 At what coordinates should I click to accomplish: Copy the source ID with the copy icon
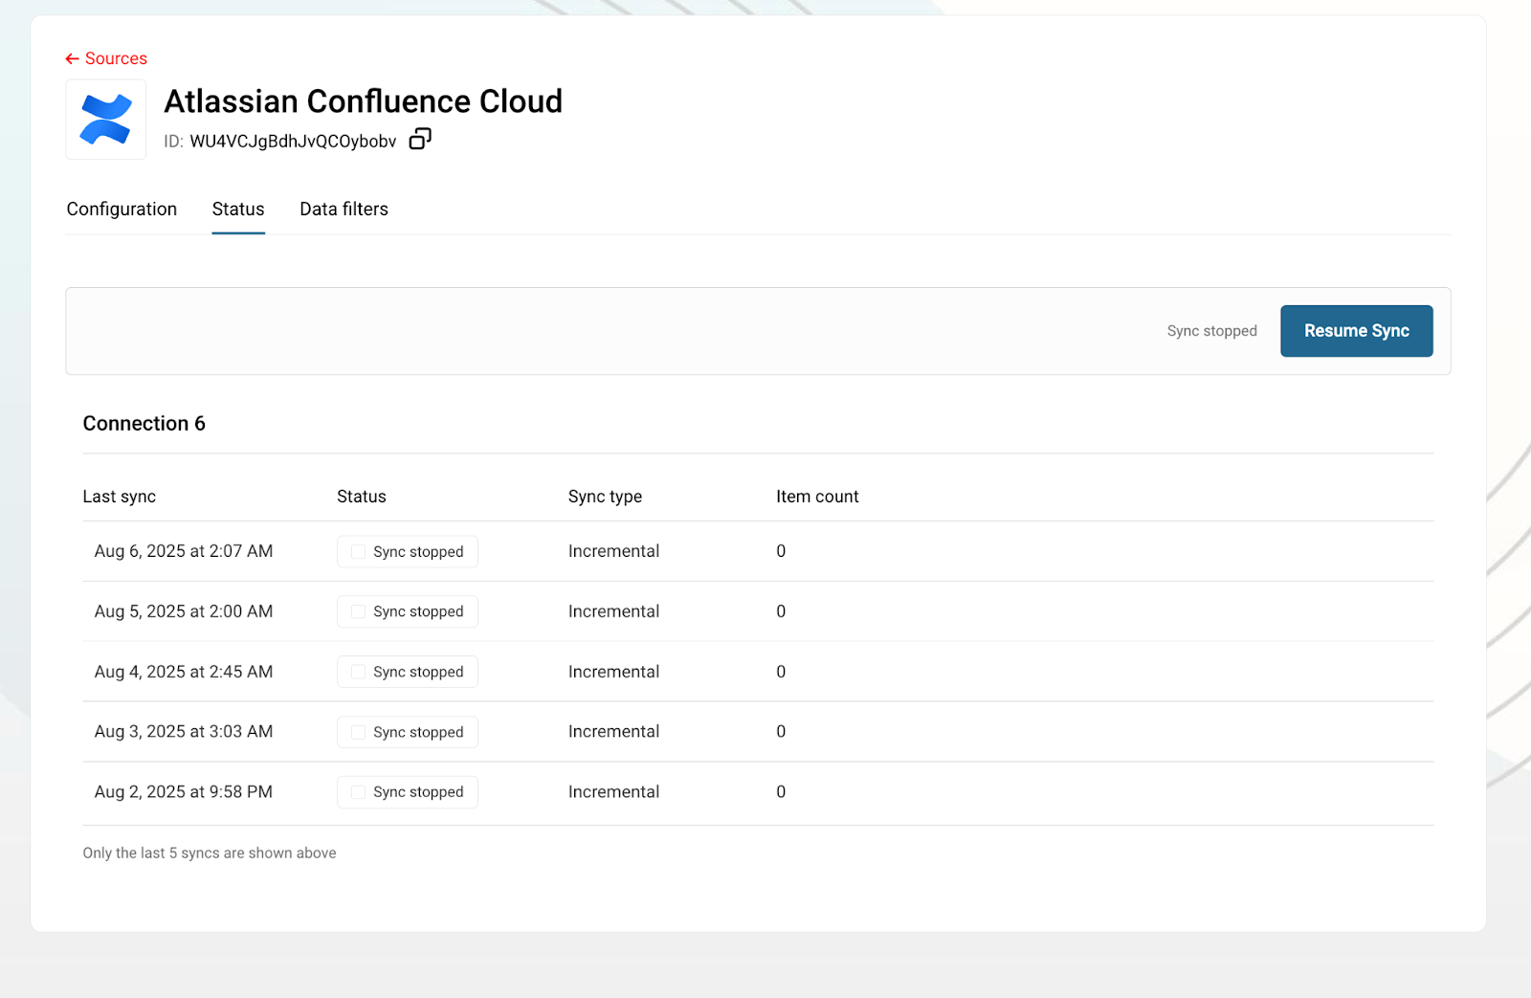(x=420, y=140)
